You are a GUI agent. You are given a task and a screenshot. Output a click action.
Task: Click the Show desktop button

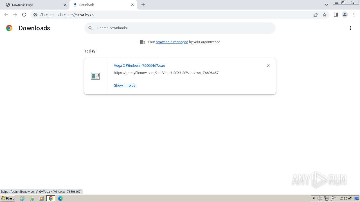(x=357, y=198)
